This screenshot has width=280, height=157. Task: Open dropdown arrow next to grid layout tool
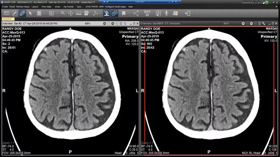click(44, 14)
